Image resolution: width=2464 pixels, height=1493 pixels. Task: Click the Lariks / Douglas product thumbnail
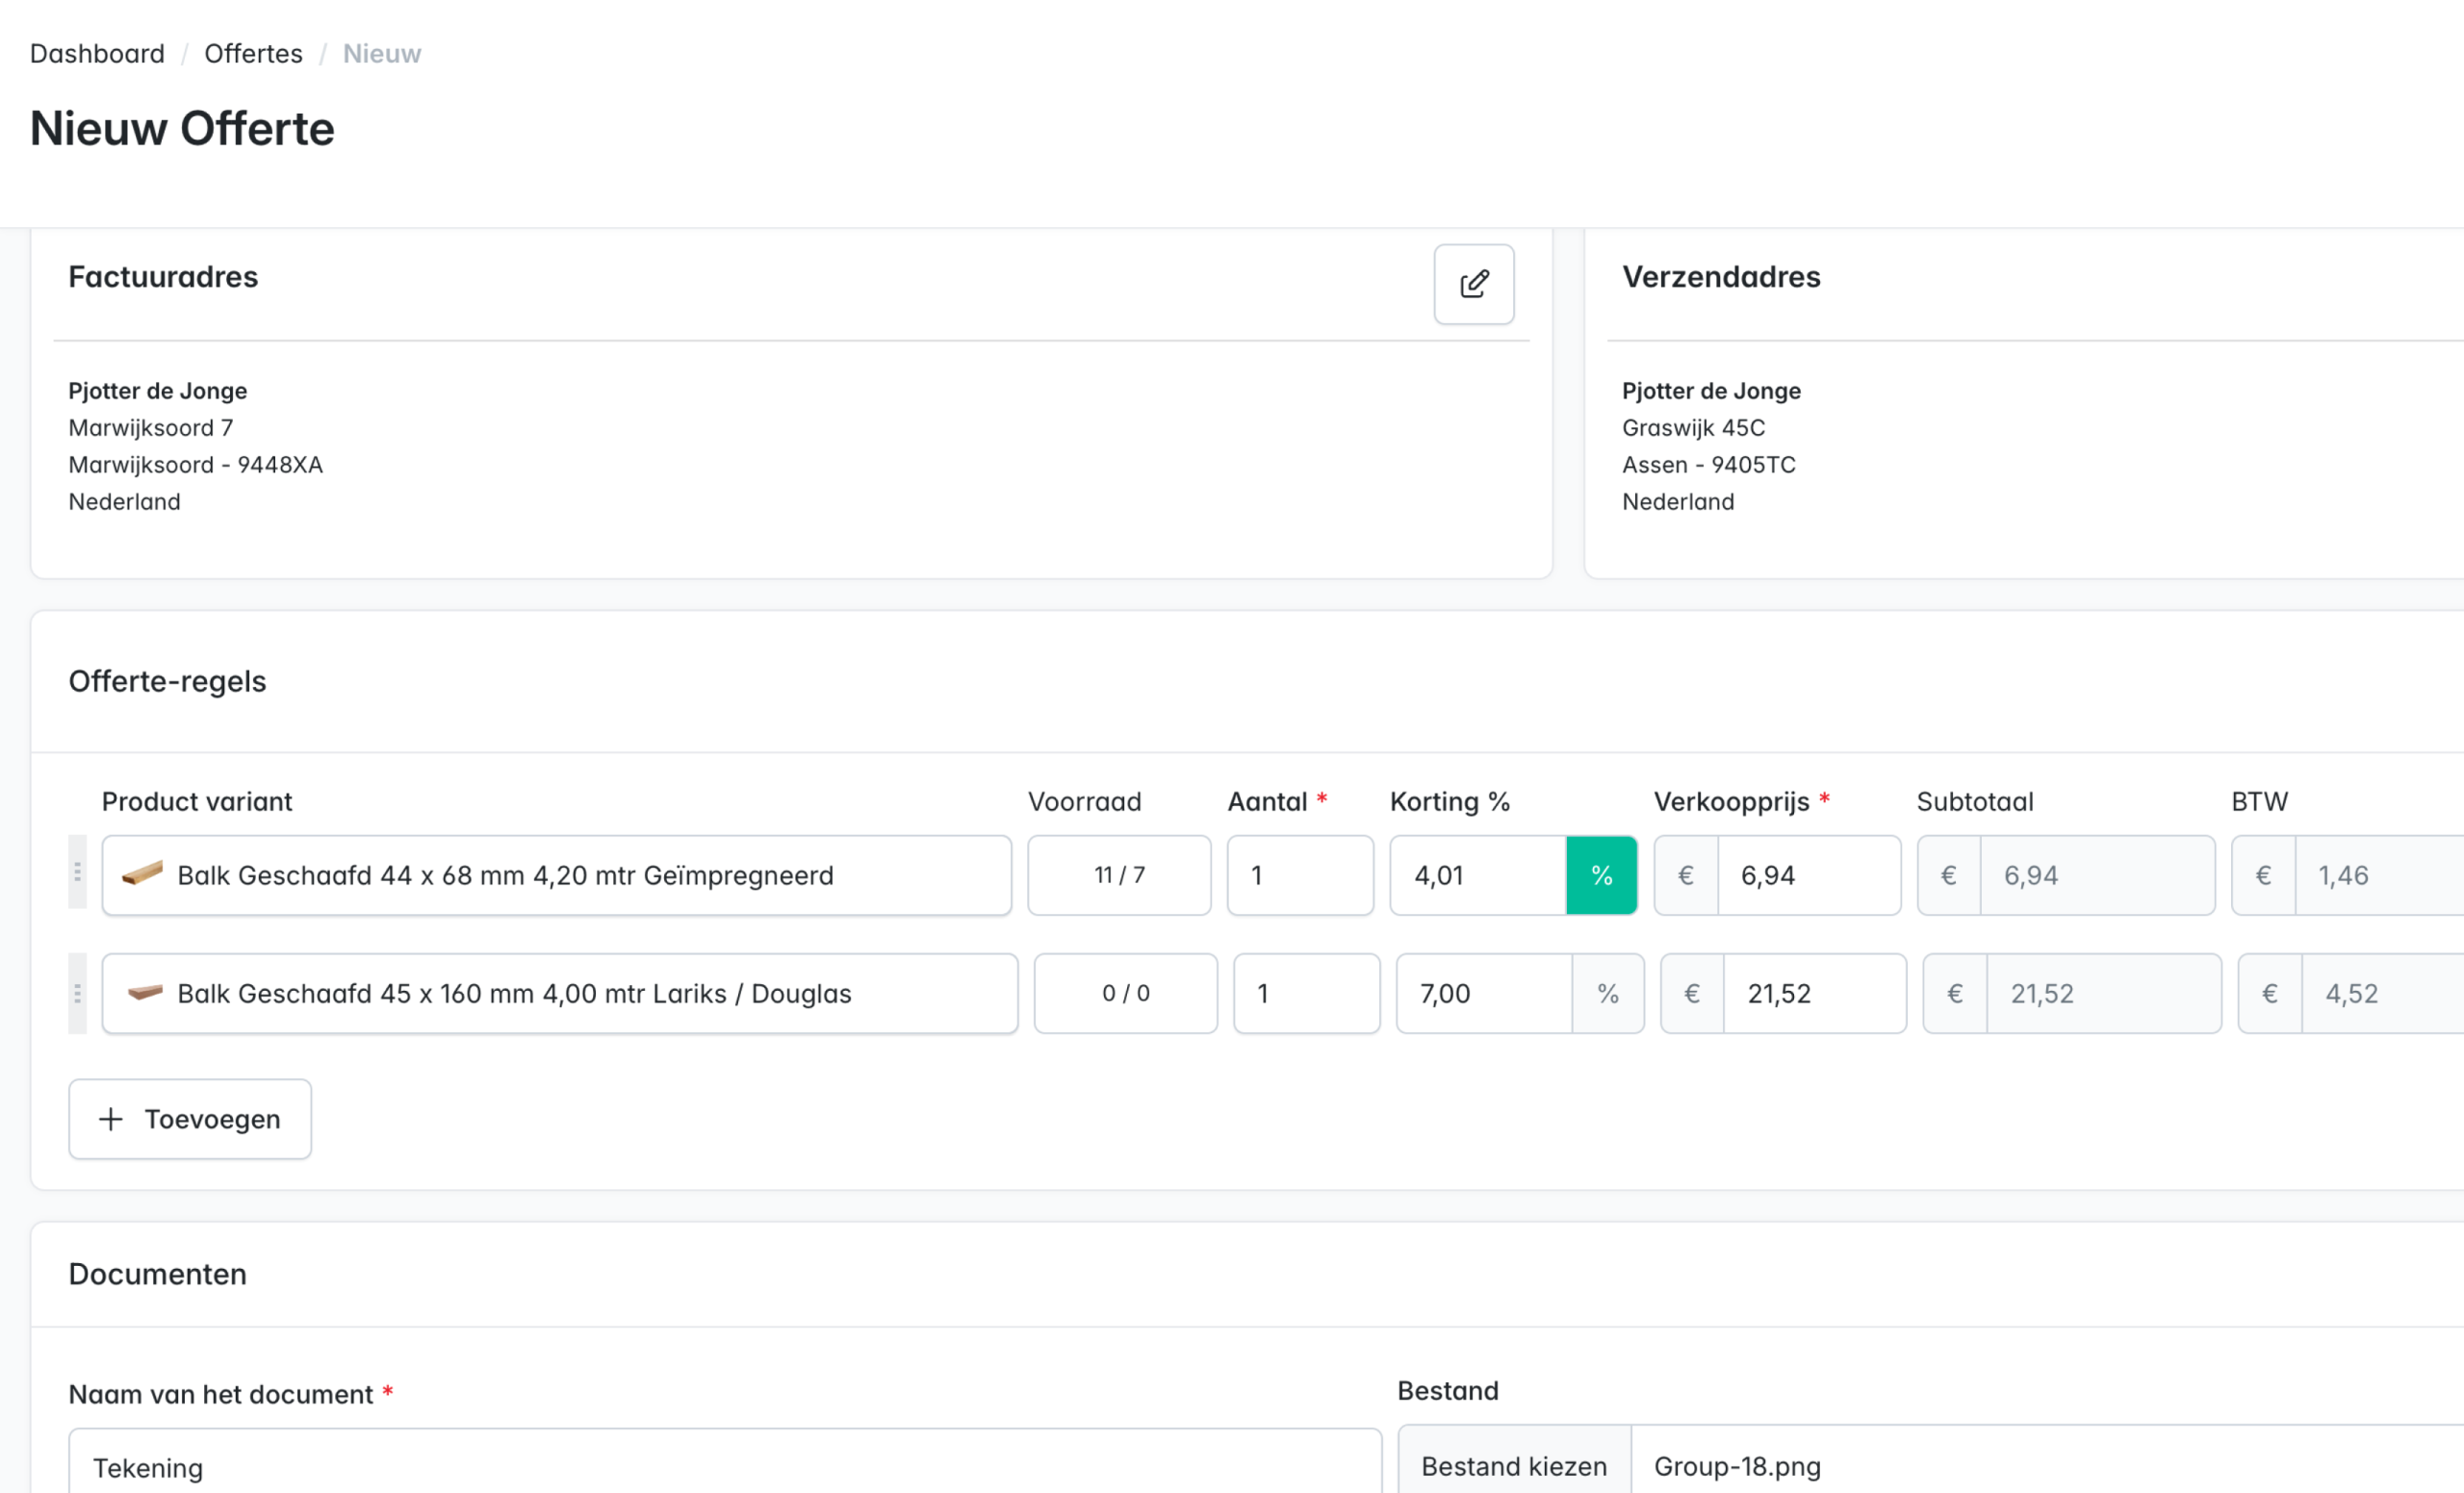click(145, 993)
